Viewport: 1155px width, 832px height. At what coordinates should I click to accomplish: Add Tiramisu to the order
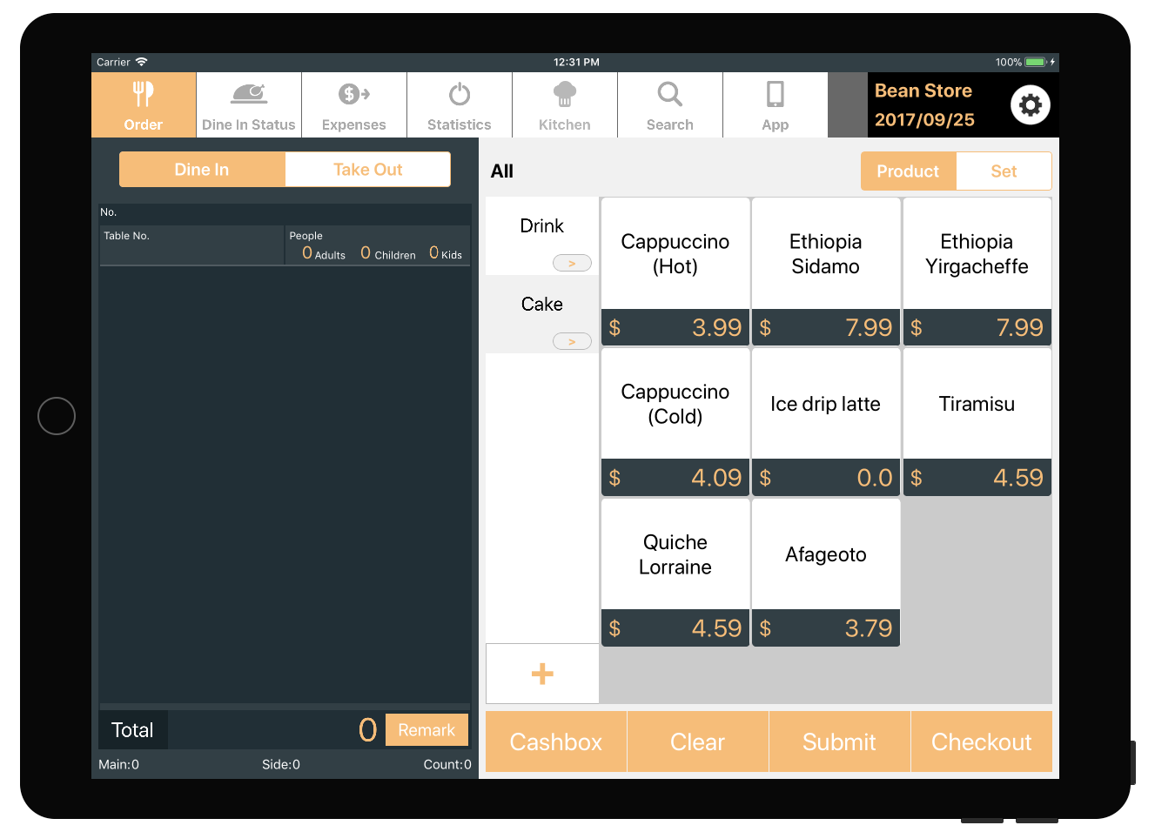tap(977, 422)
